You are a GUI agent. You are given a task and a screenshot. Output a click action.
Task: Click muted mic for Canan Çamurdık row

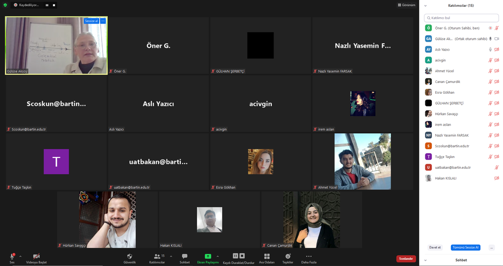(x=490, y=82)
